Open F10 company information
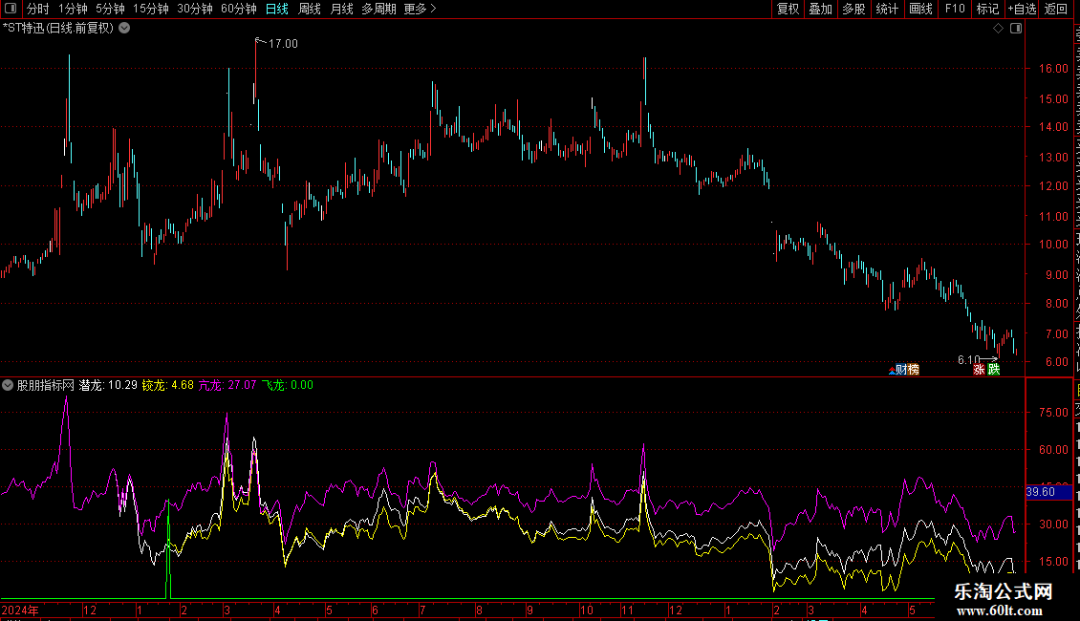The height and width of the screenshot is (621, 1080). point(955,9)
